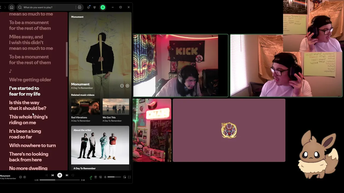Open 'We Got This' music video thumbnail
This screenshot has width=344, height=193.
pyautogui.click(x=116, y=106)
